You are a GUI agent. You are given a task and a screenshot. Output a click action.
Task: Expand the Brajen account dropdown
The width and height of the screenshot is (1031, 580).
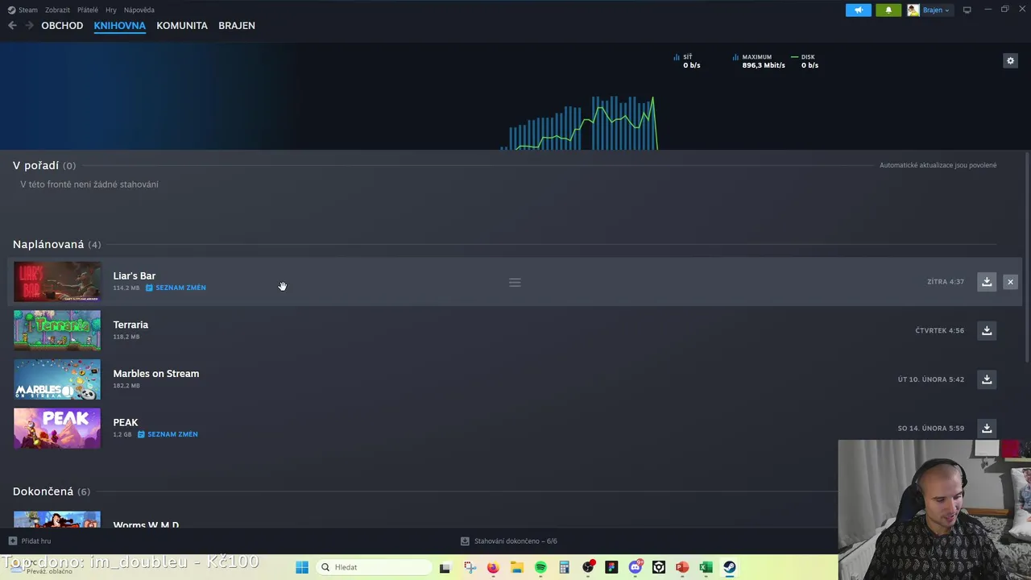click(x=929, y=10)
